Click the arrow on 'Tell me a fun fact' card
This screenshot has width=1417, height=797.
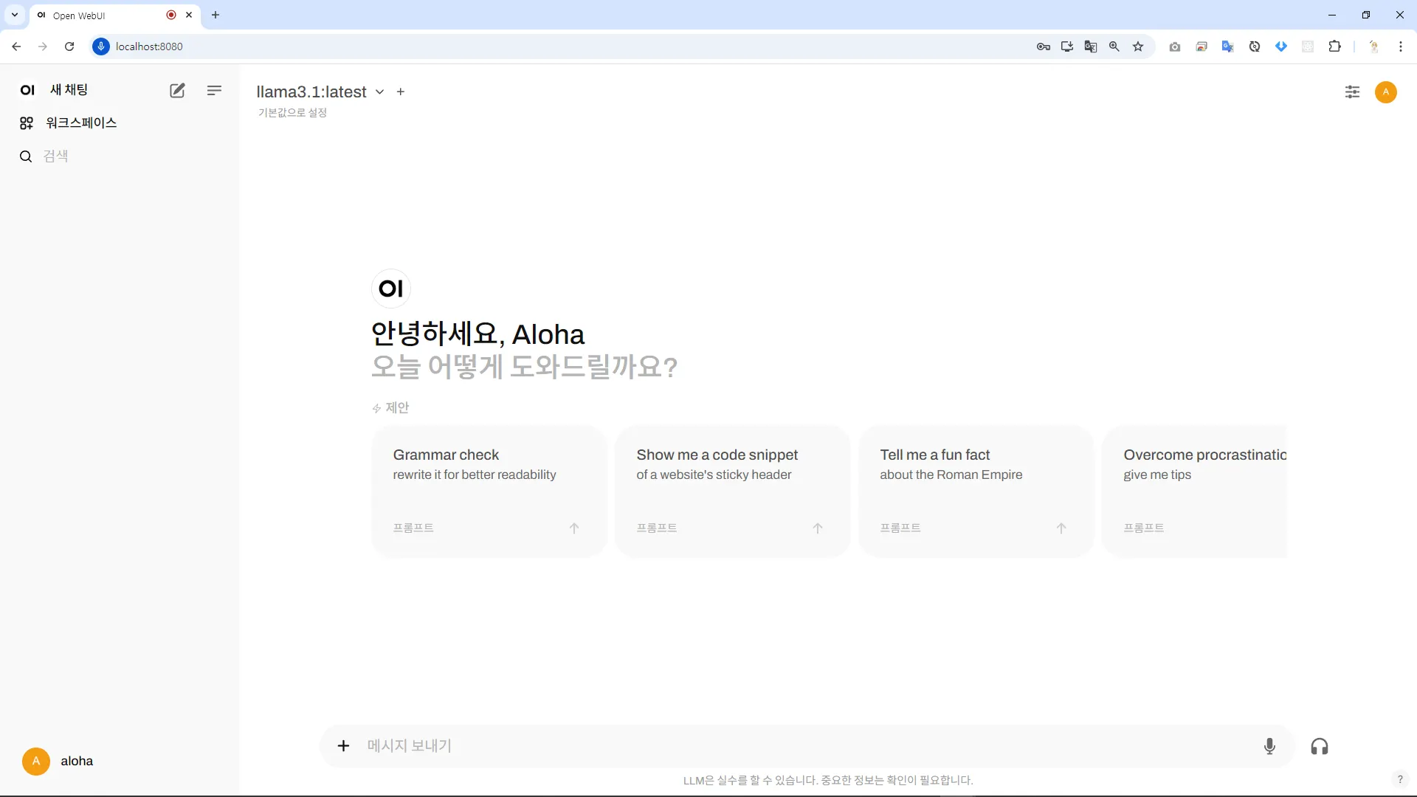[x=1061, y=528]
